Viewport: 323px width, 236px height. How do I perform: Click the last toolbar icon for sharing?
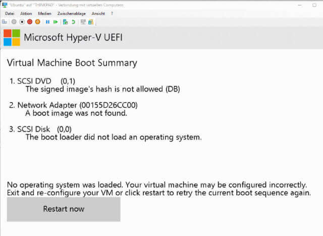91,22
